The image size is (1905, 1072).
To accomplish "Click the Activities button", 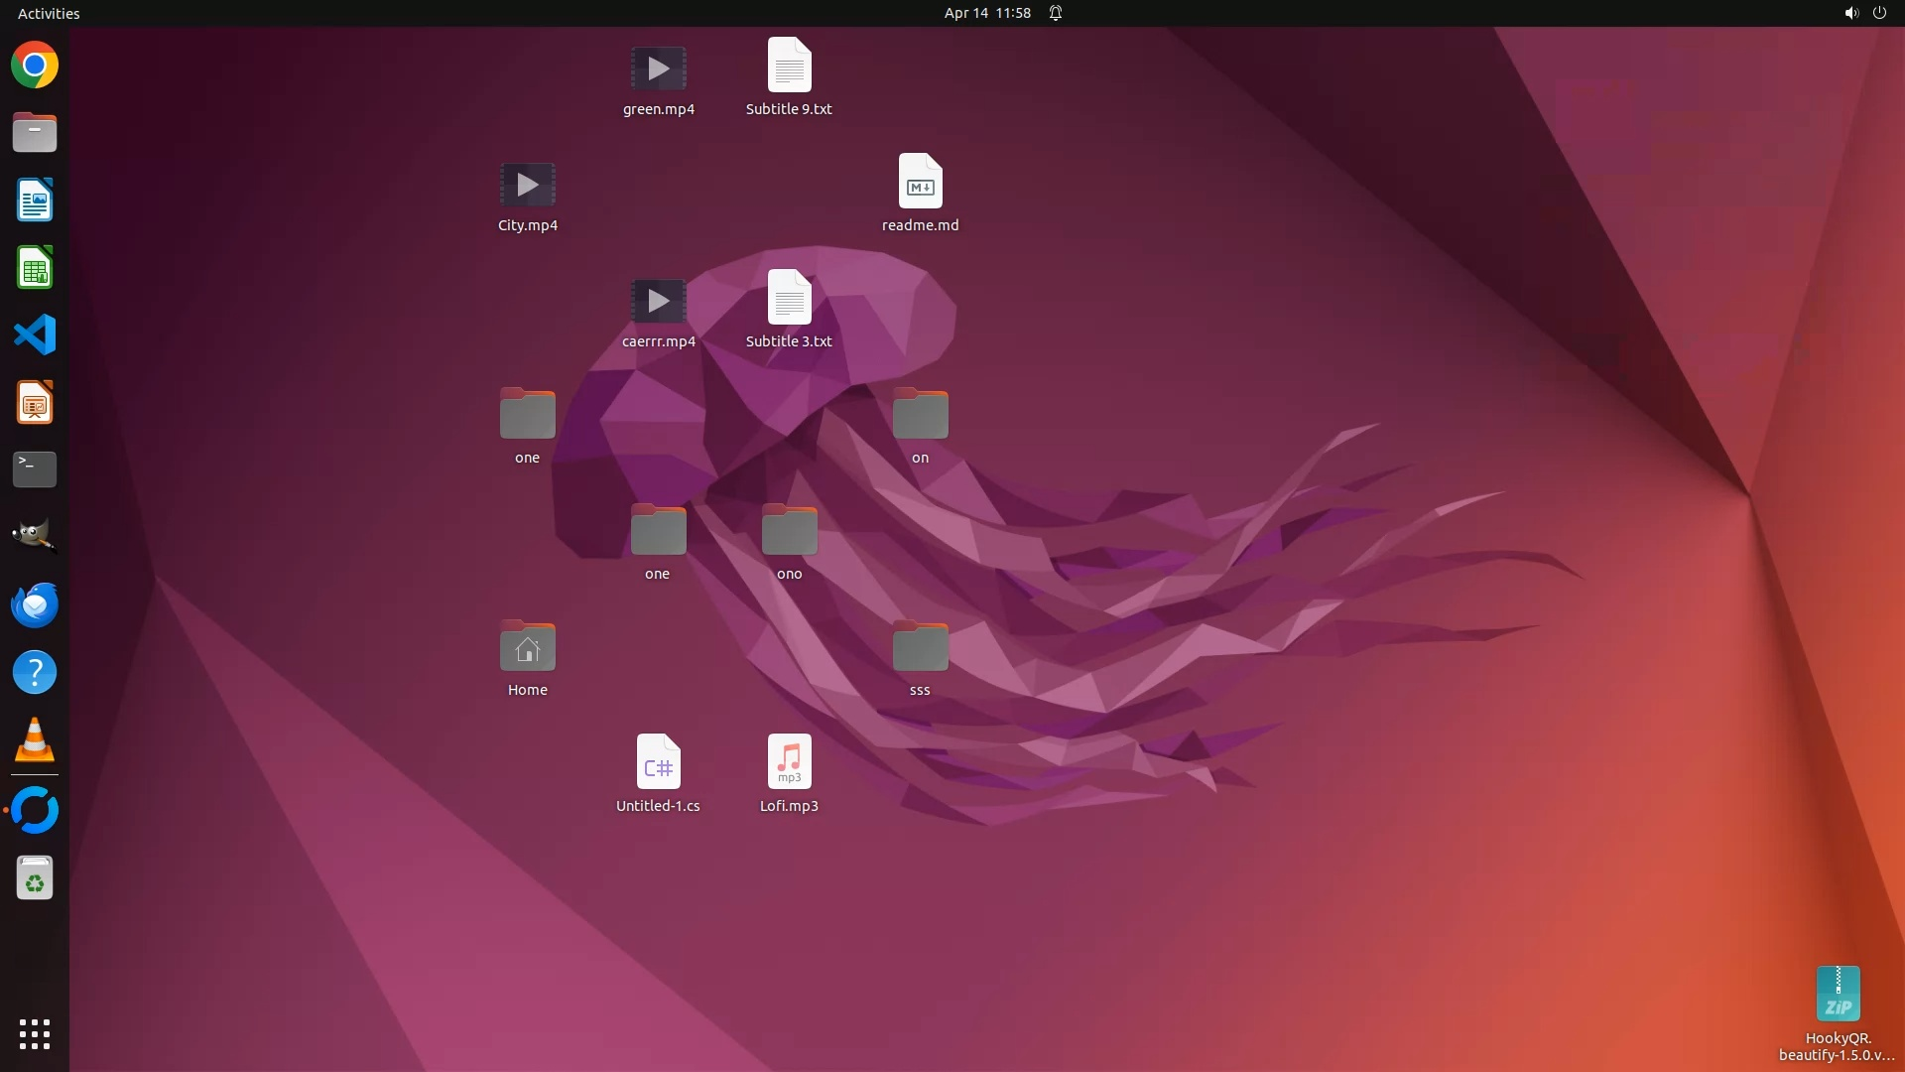I will [x=49, y=13].
